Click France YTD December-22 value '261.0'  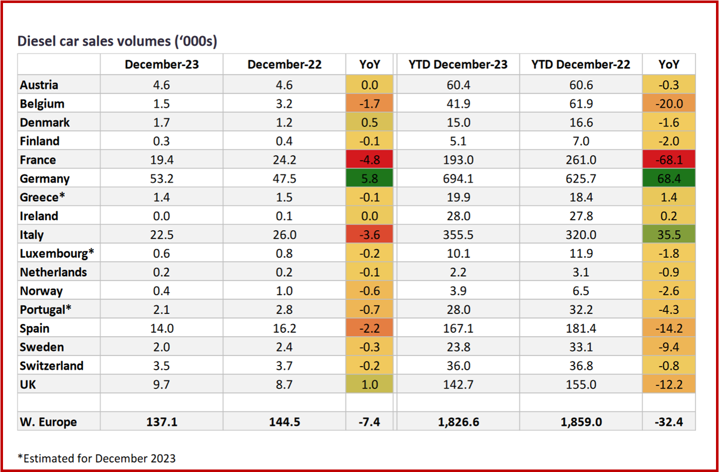click(581, 160)
